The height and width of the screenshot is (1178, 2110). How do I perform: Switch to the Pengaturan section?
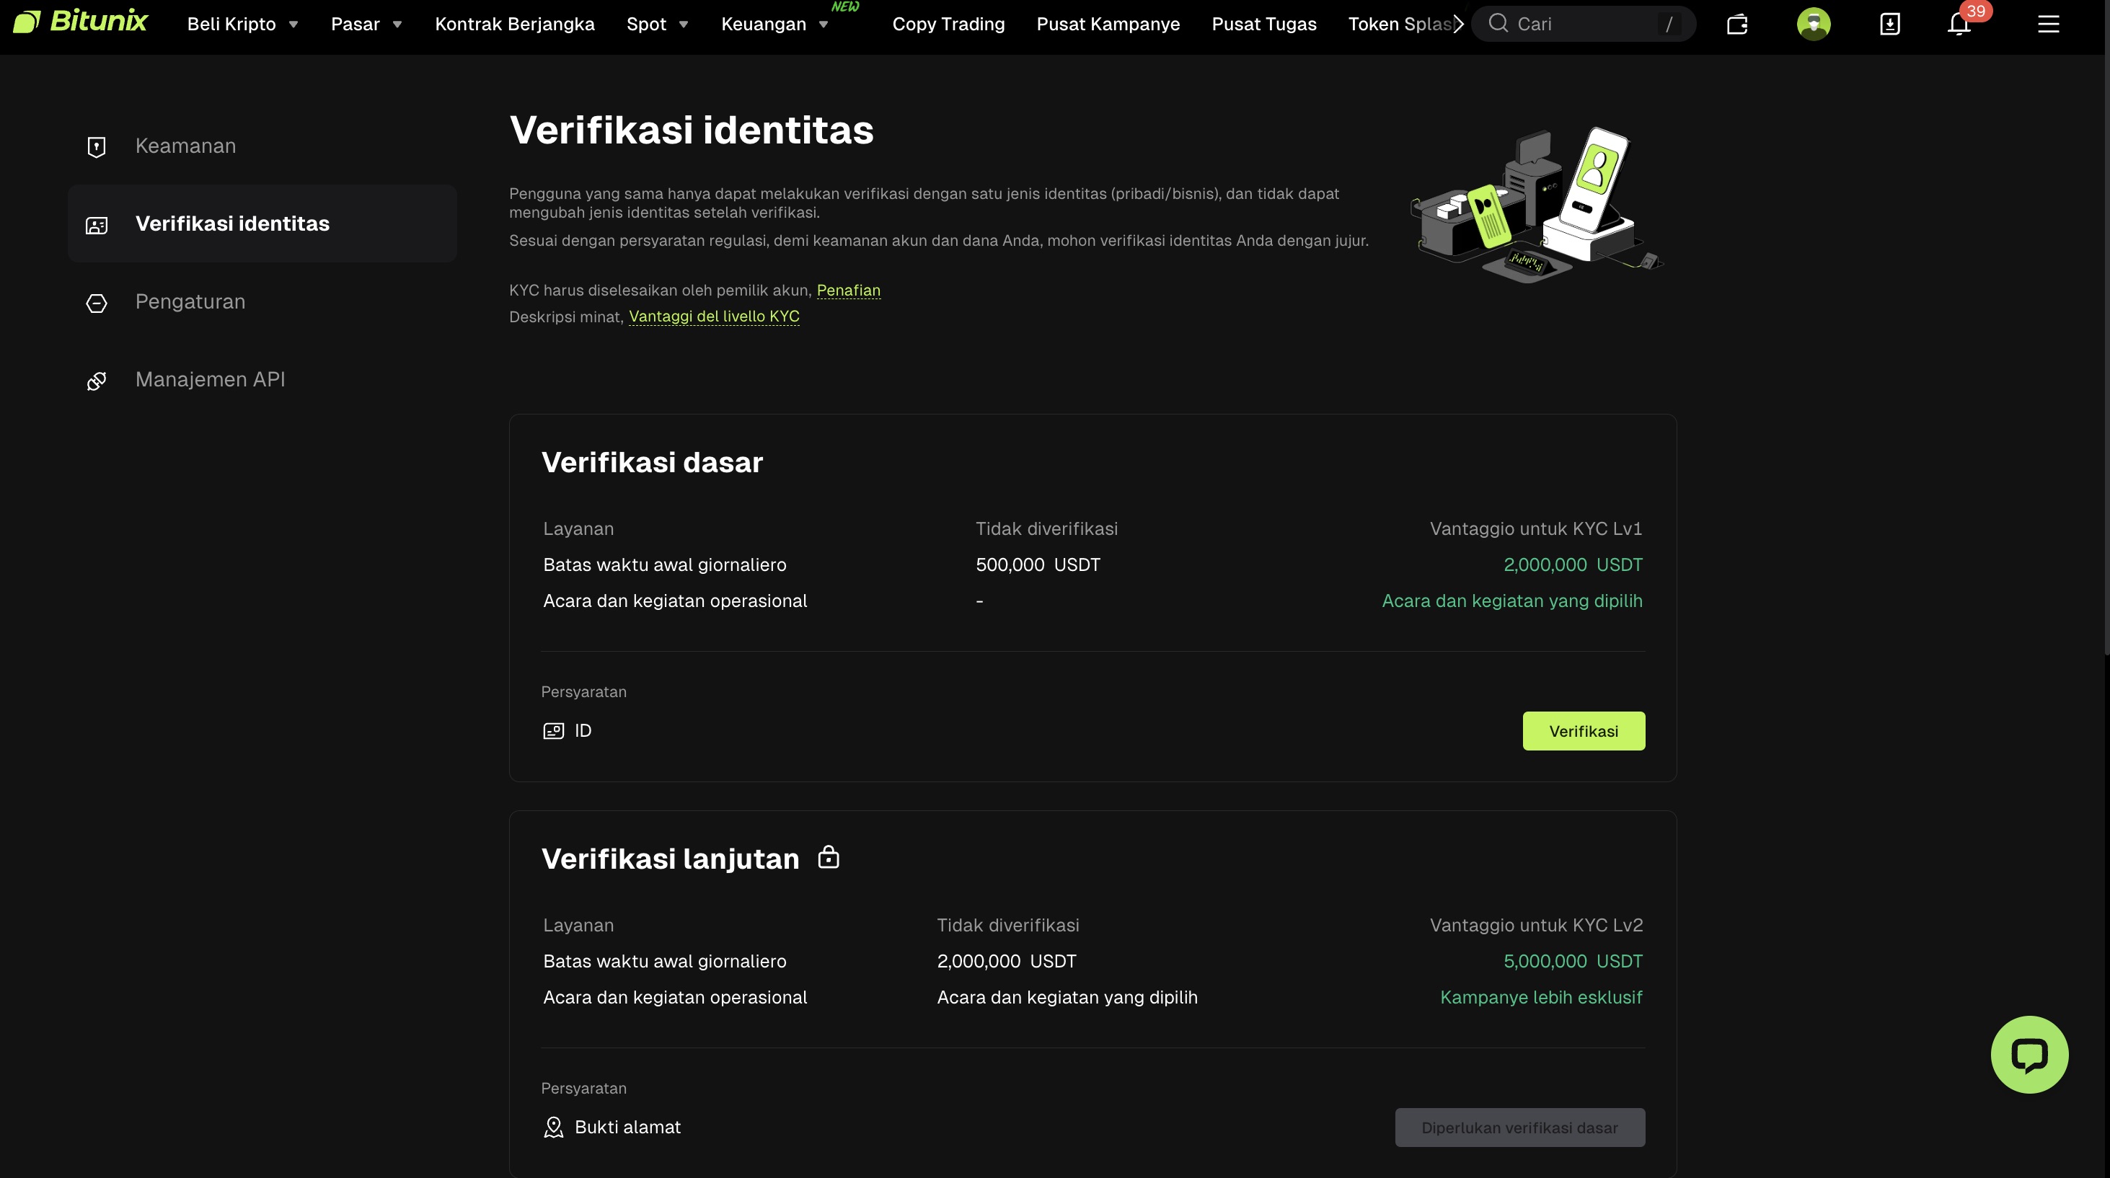click(x=190, y=301)
